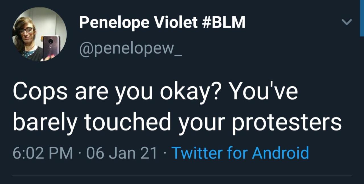Select the 06 Jan 21 date
This screenshot has width=364, height=184.
pos(122,153)
